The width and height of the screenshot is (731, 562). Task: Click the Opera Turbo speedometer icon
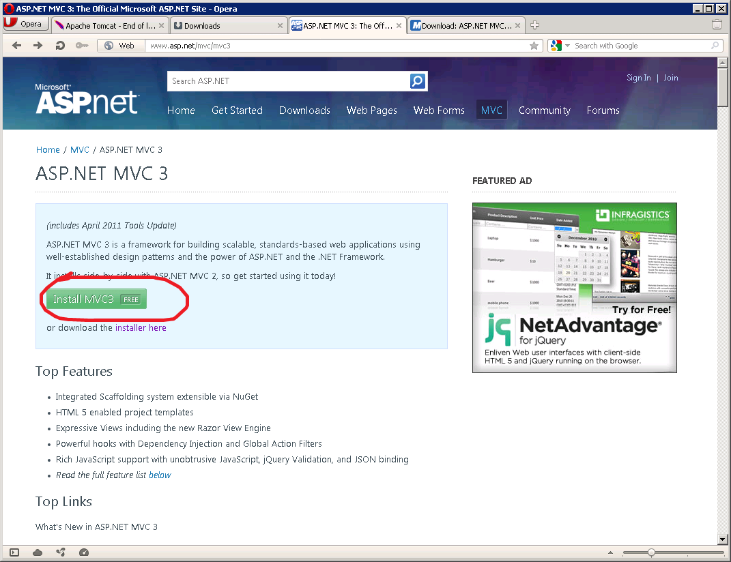pos(84,552)
